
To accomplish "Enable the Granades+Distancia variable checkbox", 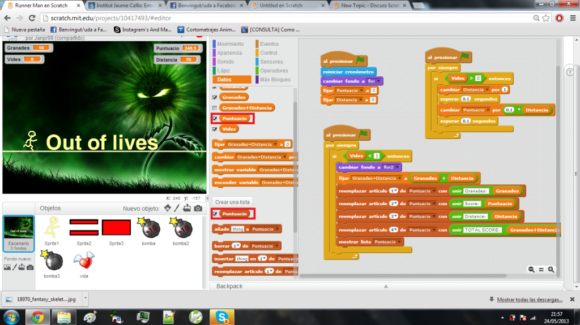I will tap(215, 108).
